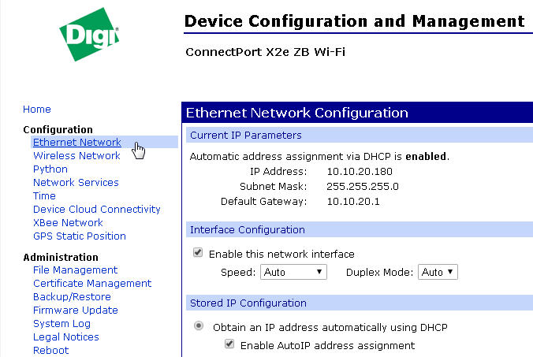Open the Speed dropdown
This screenshot has width=533, height=357.
click(x=293, y=272)
